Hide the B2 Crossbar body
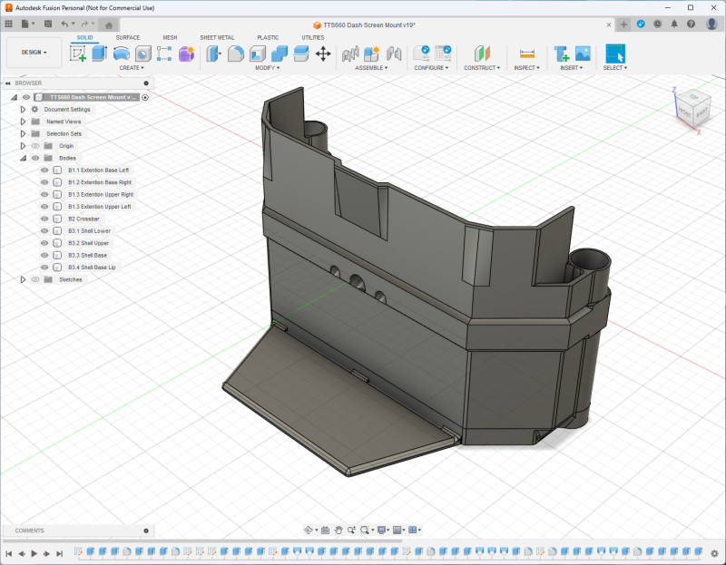This screenshot has width=726, height=565. [44, 219]
